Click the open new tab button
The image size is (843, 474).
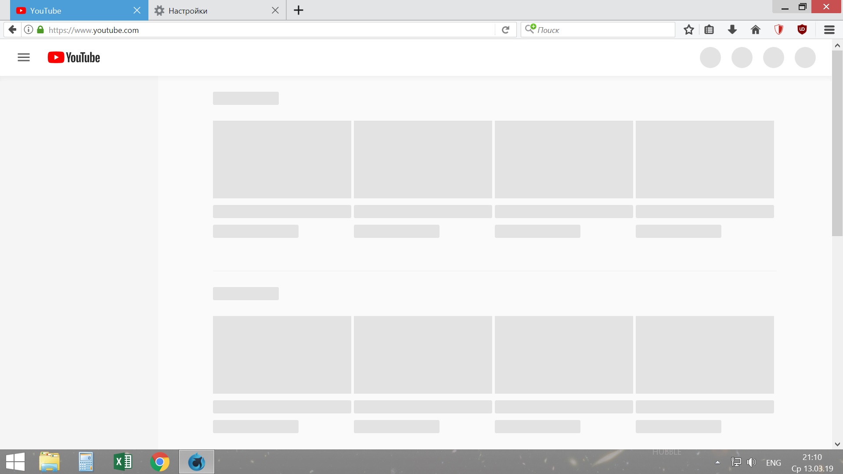click(299, 11)
